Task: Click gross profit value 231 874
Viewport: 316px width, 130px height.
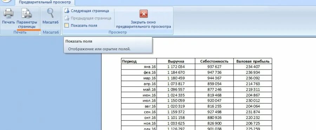Action: (253, 112)
